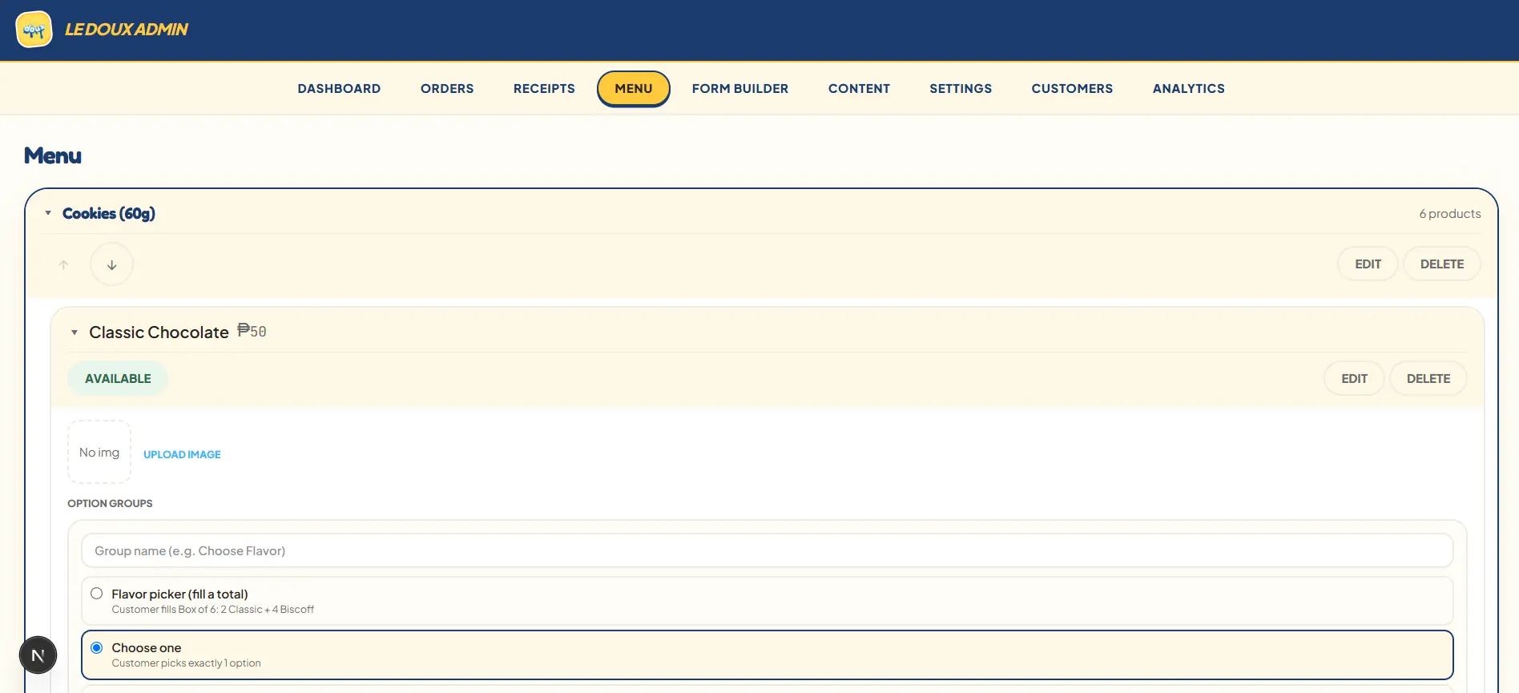Collapse the Cookies (60g) category
This screenshot has height=693, width=1519.
coord(48,213)
